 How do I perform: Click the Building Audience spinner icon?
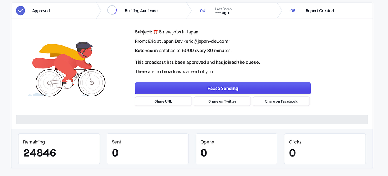click(x=112, y=11)
